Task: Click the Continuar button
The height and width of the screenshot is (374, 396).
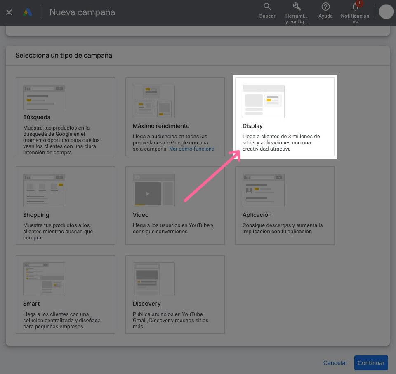Action: (371, 363)
